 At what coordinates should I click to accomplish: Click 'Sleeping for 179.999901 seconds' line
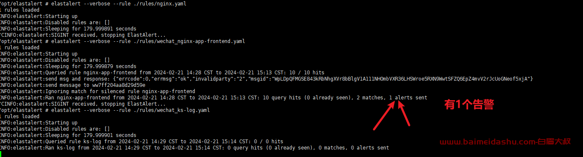tap(68, 135)
